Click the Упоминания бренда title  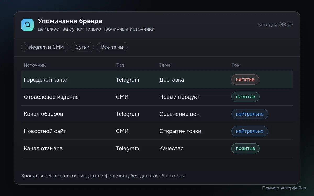pyautogui.click(x=70, y=21)
